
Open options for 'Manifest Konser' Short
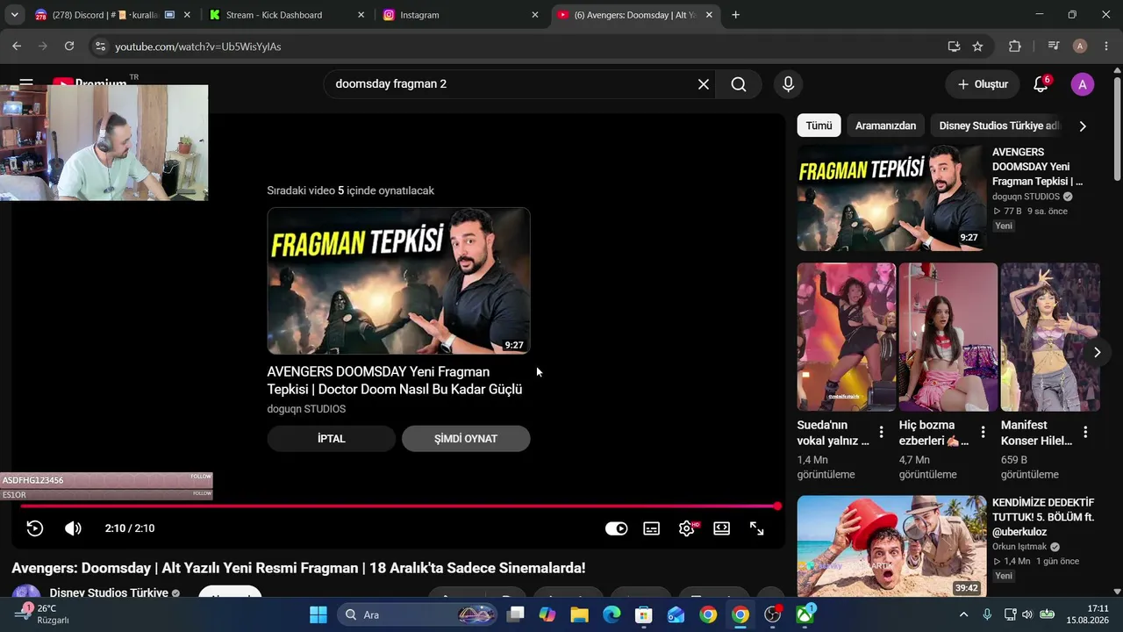coord(1085,432)
